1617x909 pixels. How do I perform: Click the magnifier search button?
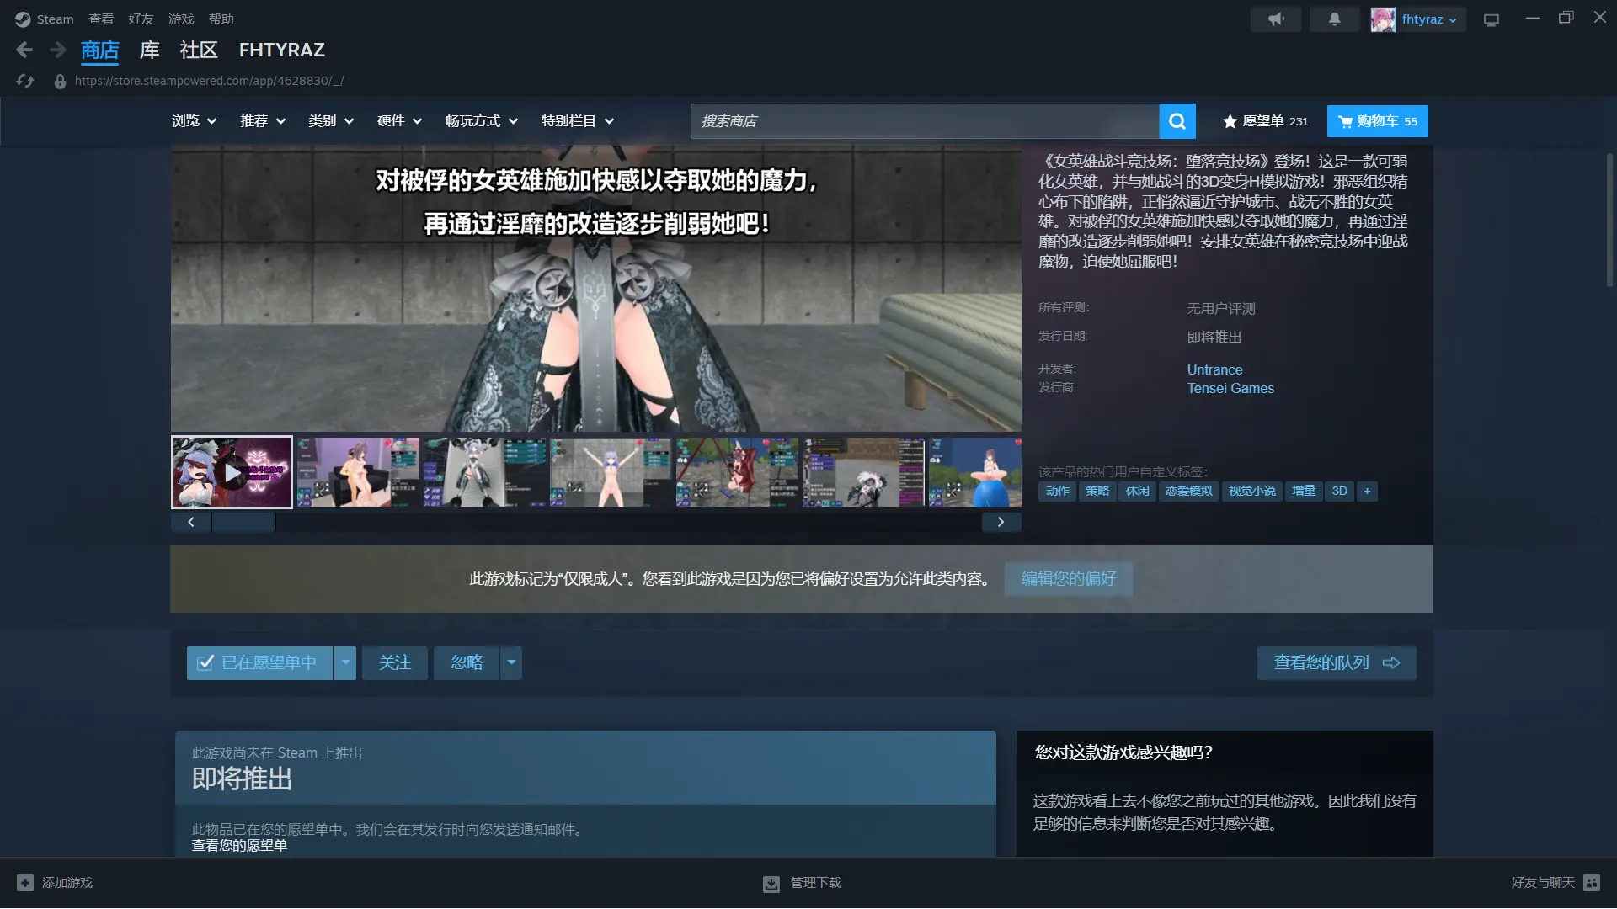tap(1177, 121)
